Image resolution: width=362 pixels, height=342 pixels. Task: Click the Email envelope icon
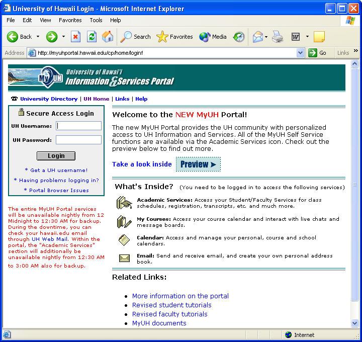[124, 259]
